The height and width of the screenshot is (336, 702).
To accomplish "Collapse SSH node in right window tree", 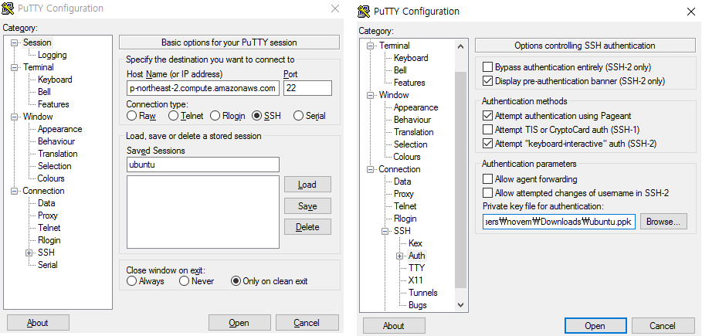I will coord(385,231).
